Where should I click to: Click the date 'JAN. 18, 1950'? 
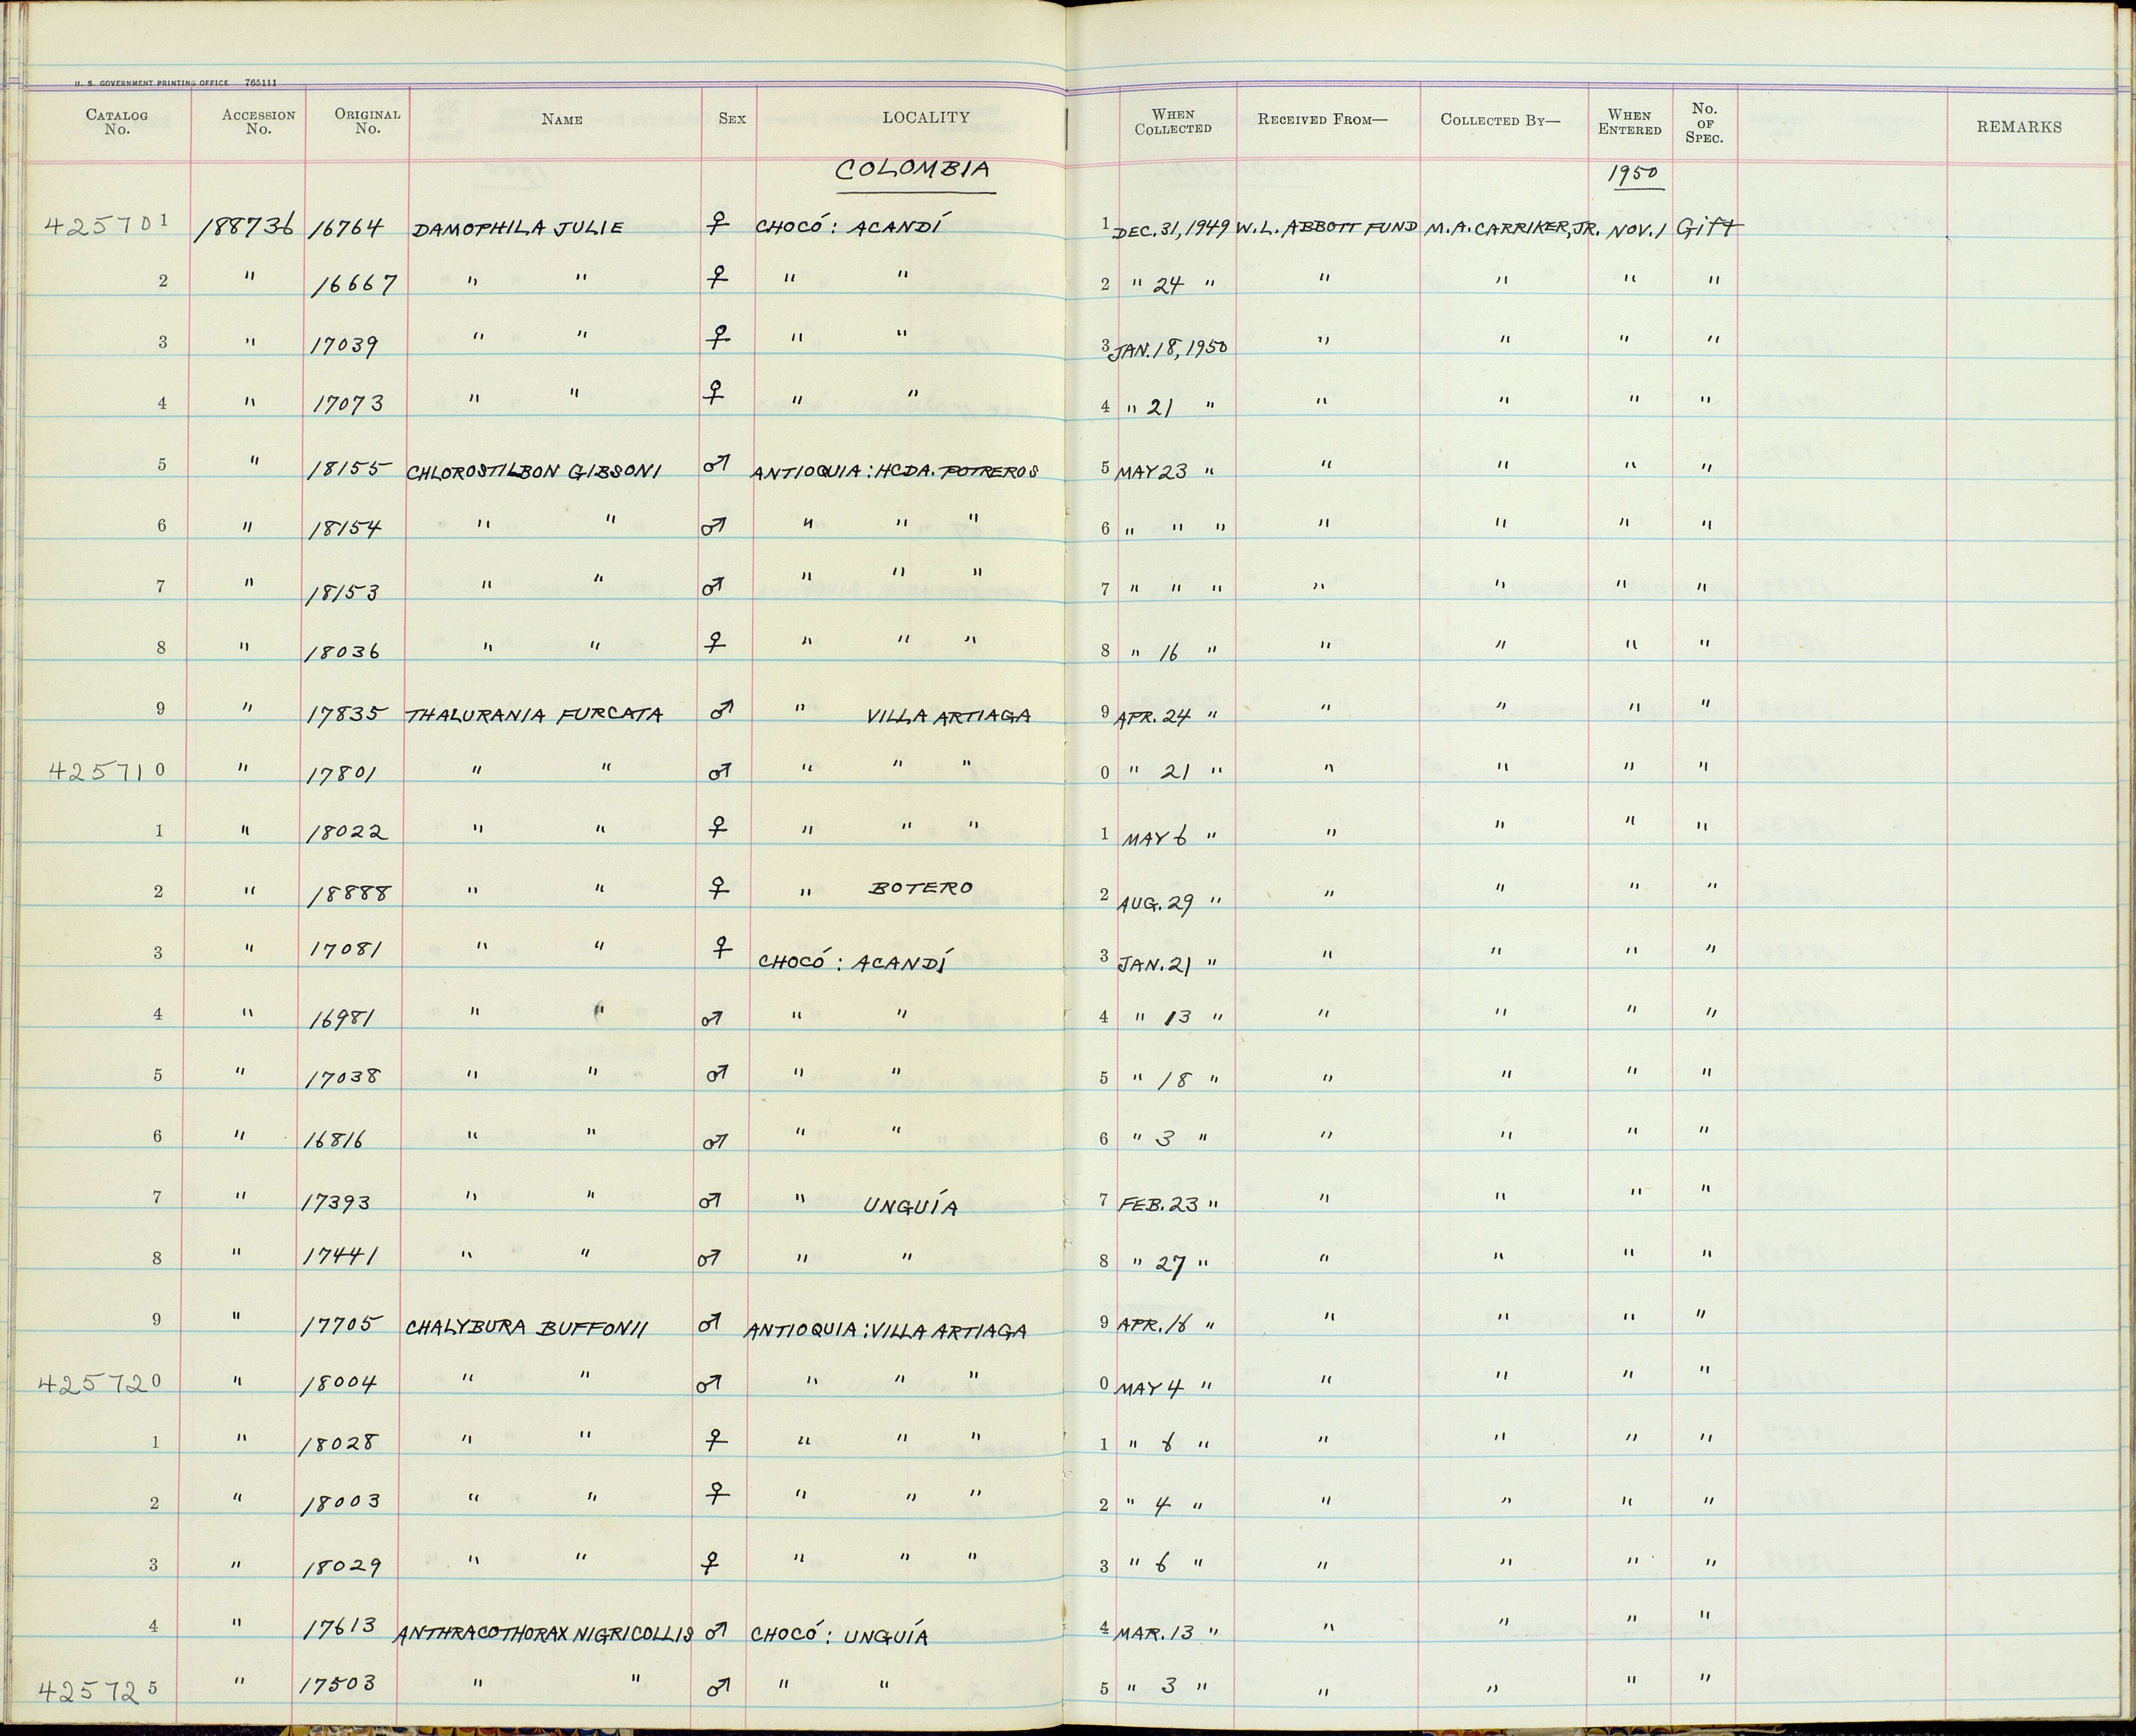[x=1171, y=348]
